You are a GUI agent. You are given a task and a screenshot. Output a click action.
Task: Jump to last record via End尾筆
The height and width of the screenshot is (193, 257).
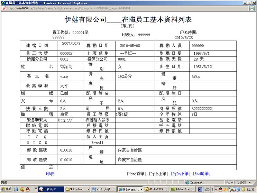(x=201, y=174)
